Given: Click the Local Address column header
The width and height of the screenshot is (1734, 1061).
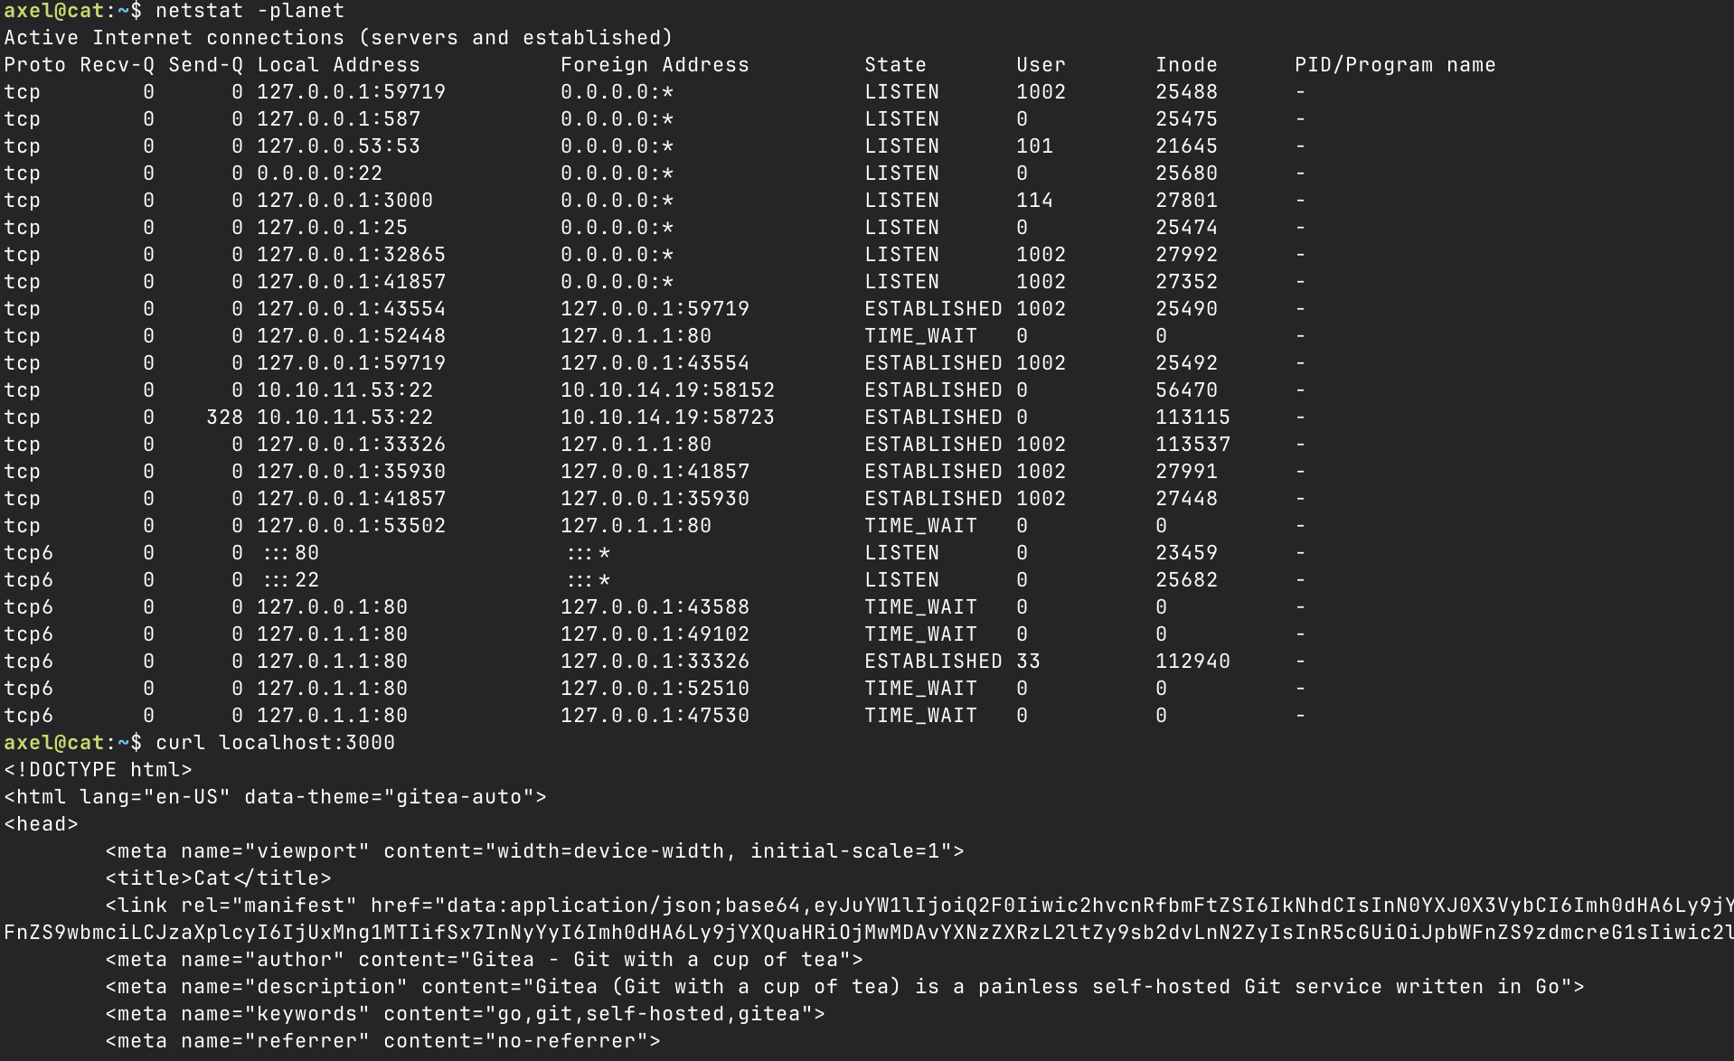Looking at the screenshot, I should pos(339,65).
